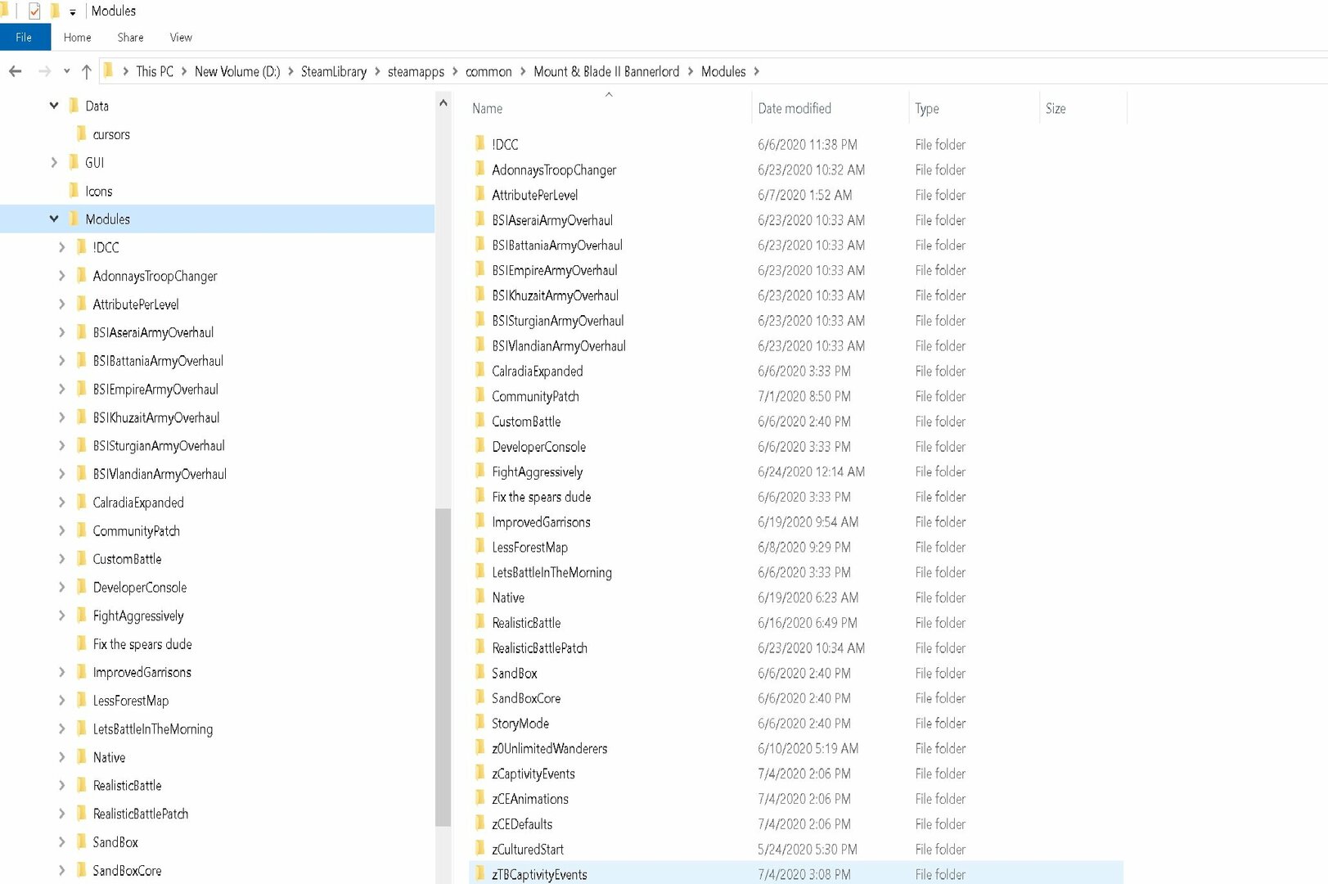Expand CalradiaExpanded tree node
The width and height of the screenshot is (1328, 884).
coord(61,502)
